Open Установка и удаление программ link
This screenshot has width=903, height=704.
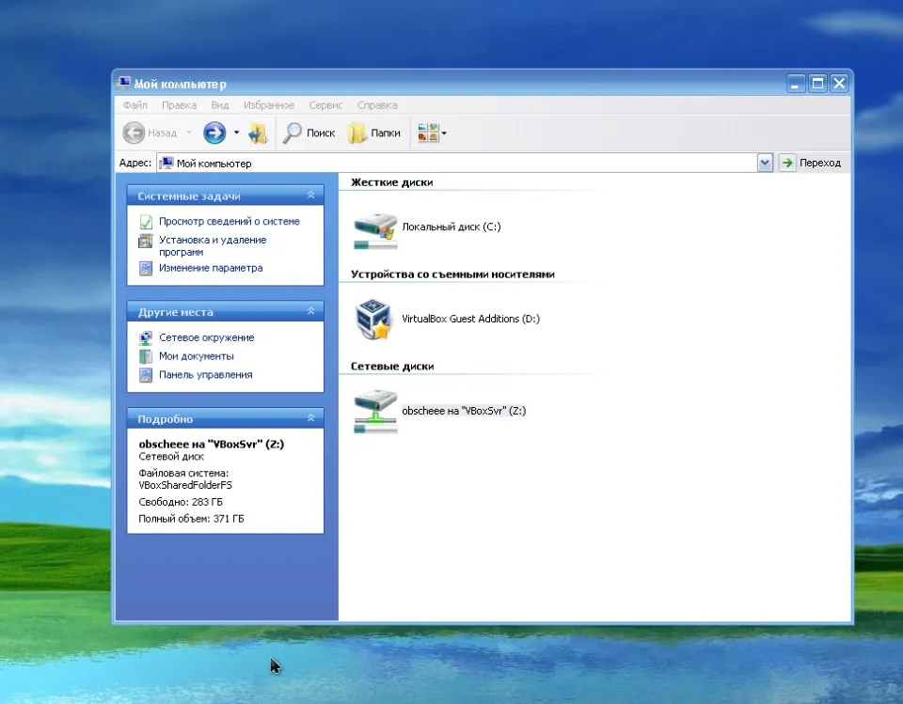(x=213, y=246)
